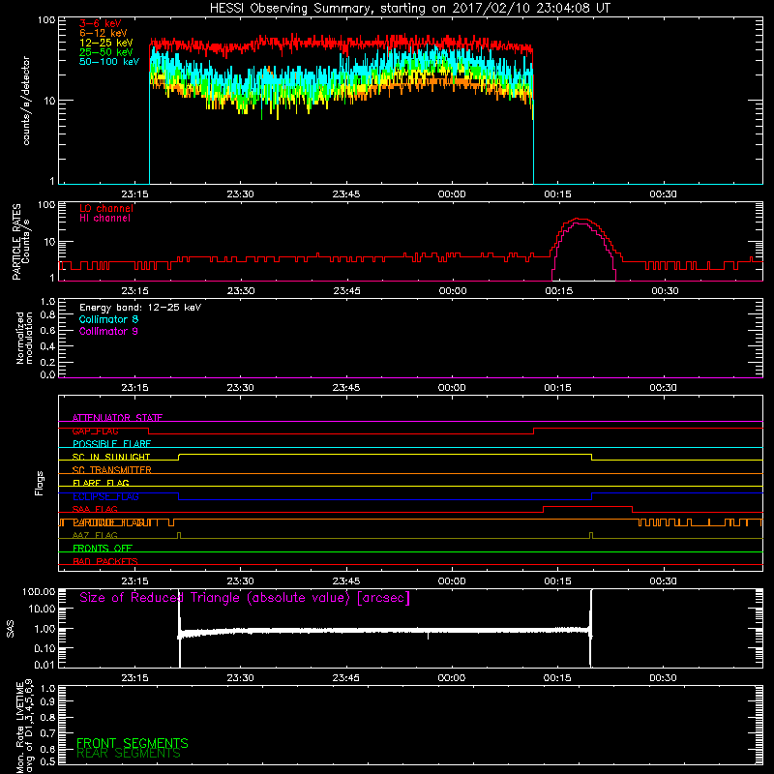Select the GAP_FLAG label
The image size is (774, 774).
(x=95, y=431)
